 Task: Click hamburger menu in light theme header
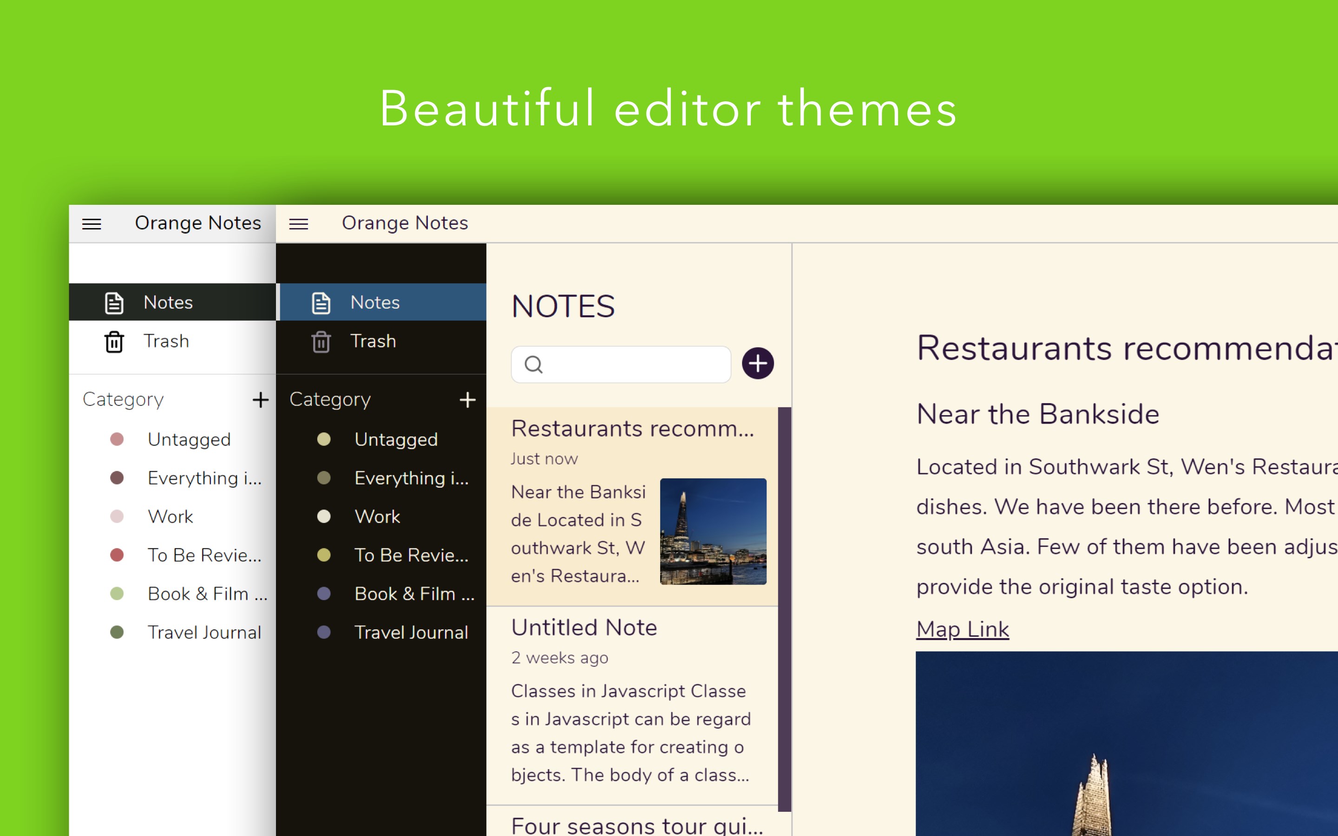(x=92, y=224)
